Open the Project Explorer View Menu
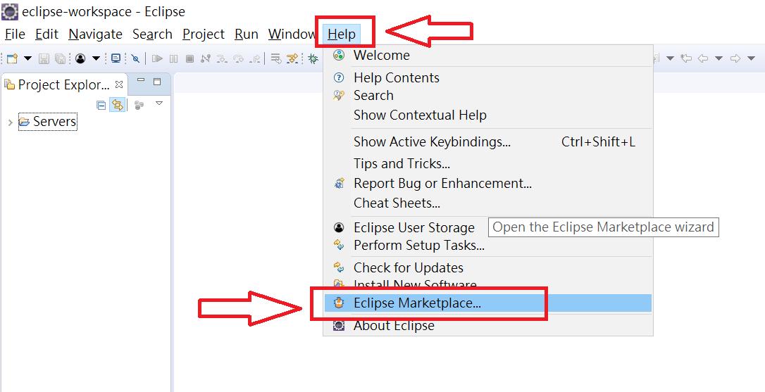The image size is (765, 392). (159, 103)
